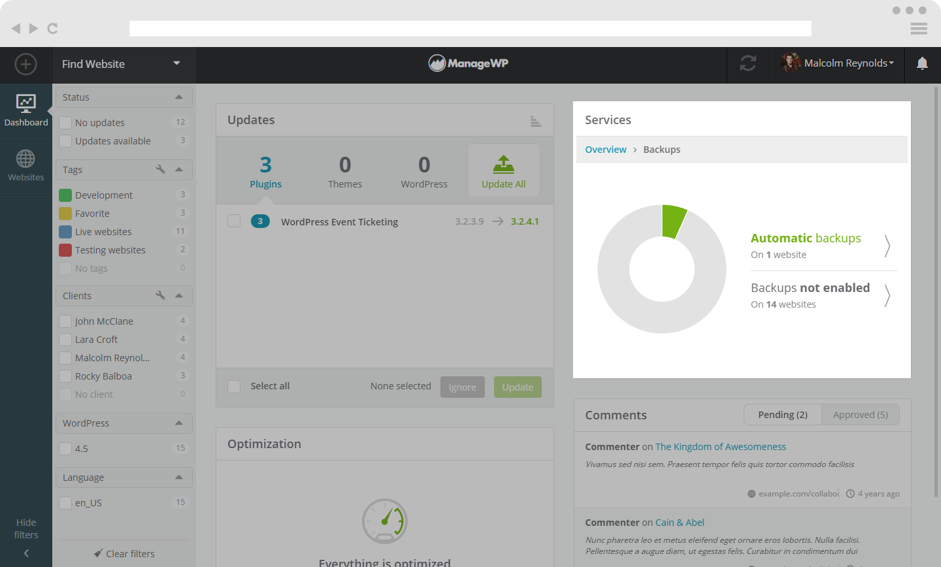Click the Clear filters broom icon

[98, 553]
